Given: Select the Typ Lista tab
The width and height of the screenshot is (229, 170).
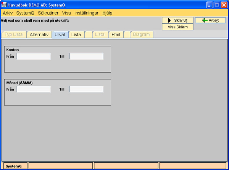Looking at the screenshot, I should coord(13,34).
